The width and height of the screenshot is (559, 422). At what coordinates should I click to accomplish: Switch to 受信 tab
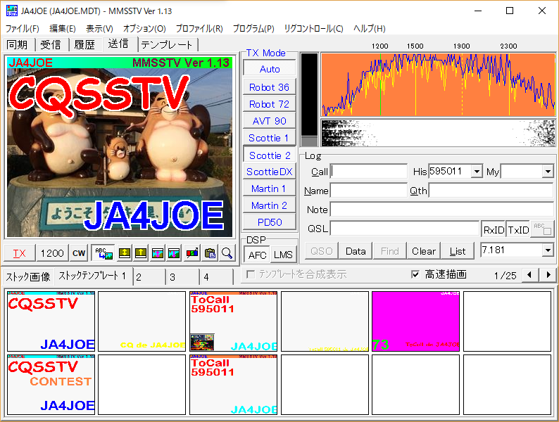[x=51, y=45]
